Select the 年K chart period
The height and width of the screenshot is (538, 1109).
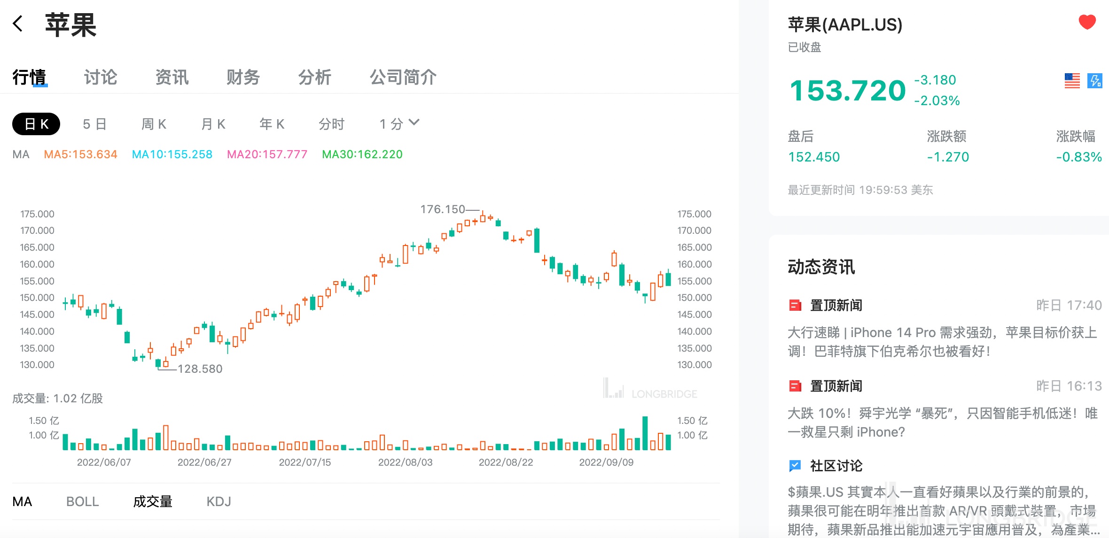point(272,124)
